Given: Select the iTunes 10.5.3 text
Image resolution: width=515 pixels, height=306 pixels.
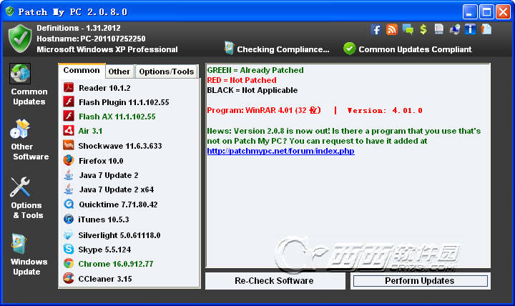Looking at the screenshot, I should (x=104, y=219).
